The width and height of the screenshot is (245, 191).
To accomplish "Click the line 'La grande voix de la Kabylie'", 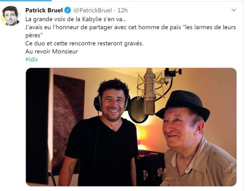I will coord(76,19).
